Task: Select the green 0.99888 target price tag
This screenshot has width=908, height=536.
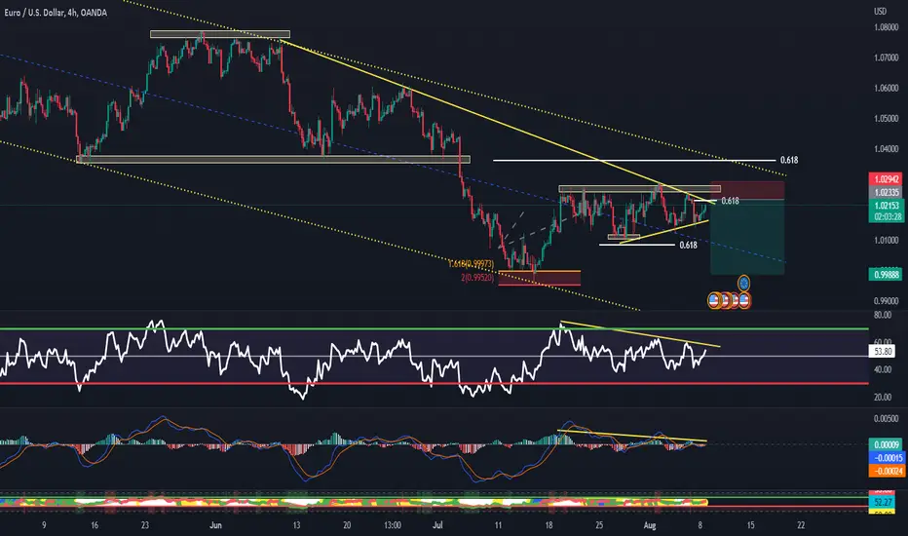Action: point(886,275)
